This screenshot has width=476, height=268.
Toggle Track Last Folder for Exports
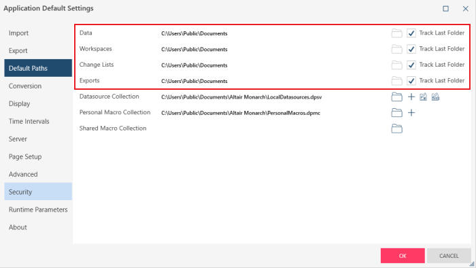tap(411, 81)
